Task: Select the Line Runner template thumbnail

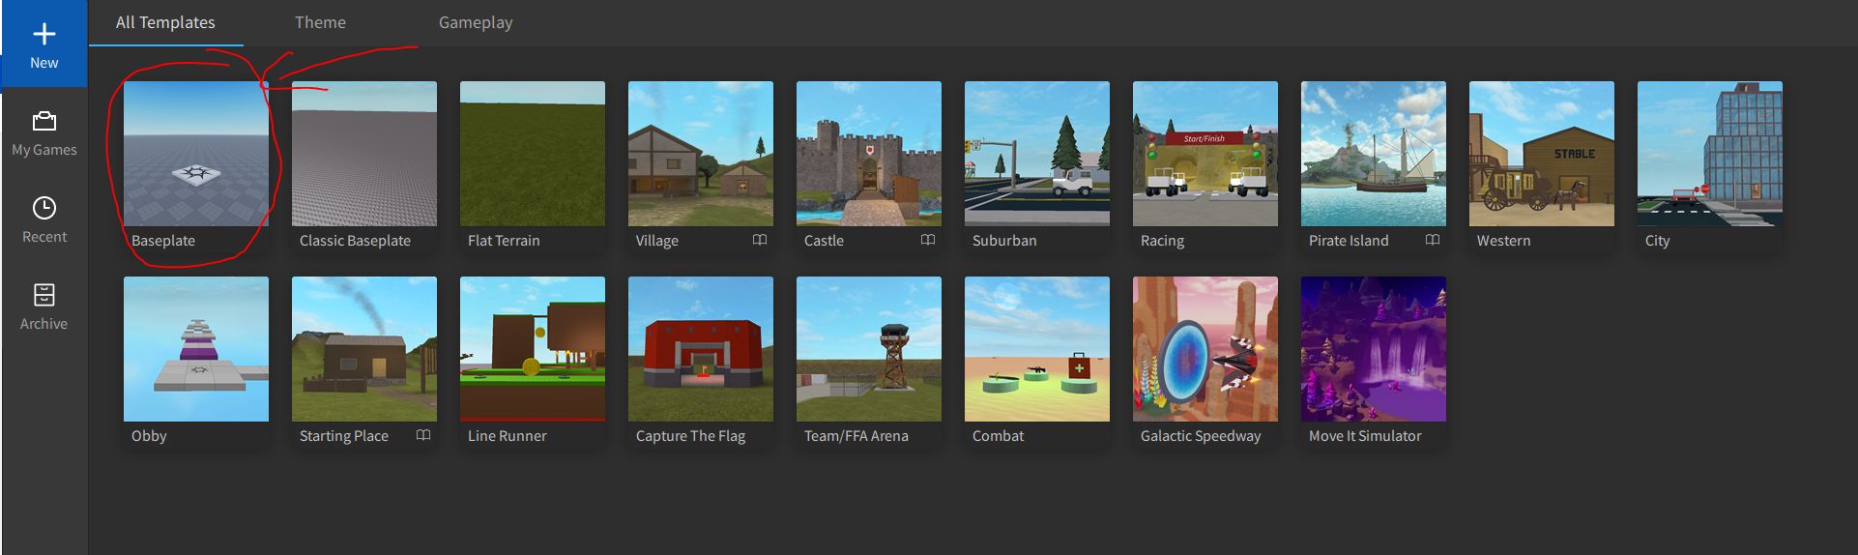Action: (x=533, y=349)
